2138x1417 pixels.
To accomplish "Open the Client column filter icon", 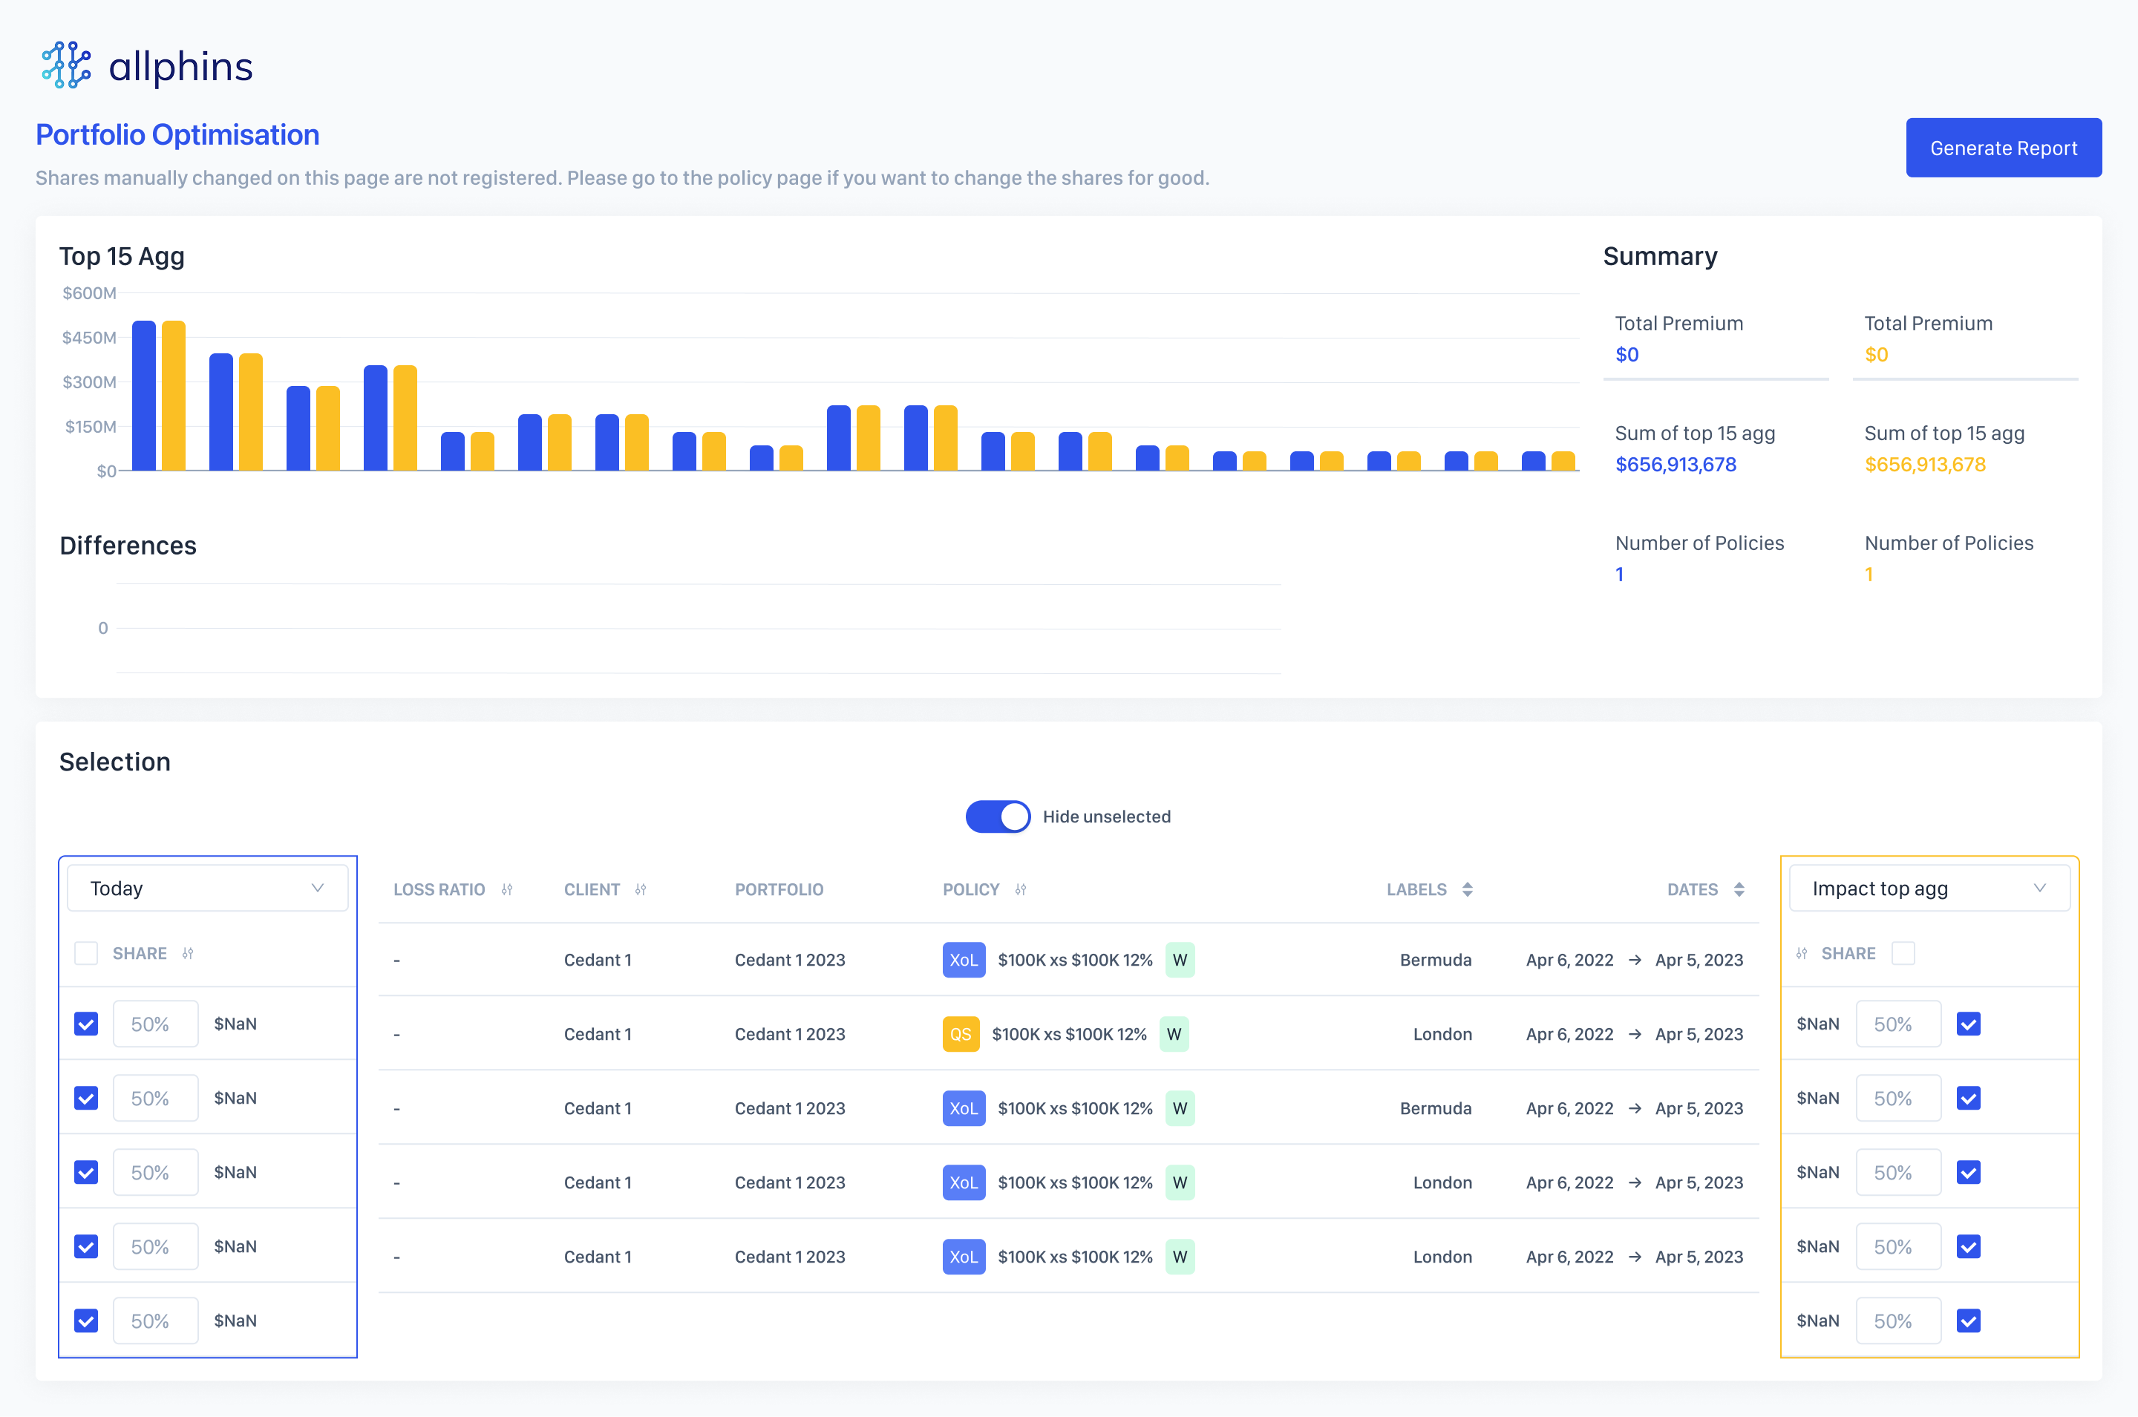I will coord(641,889).
